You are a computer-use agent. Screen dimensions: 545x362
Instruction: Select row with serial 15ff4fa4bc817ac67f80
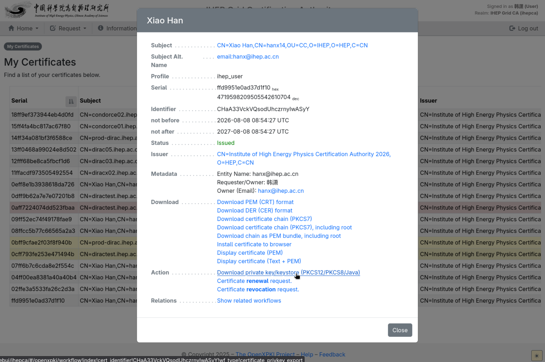(275, 126)
